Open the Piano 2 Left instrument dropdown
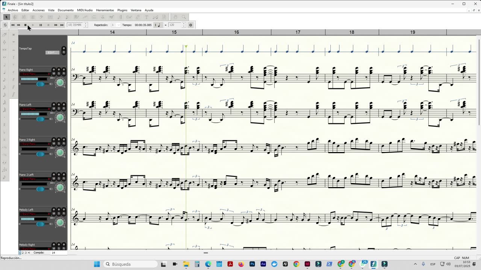This screenshot has width=481, height=270. 35,179
